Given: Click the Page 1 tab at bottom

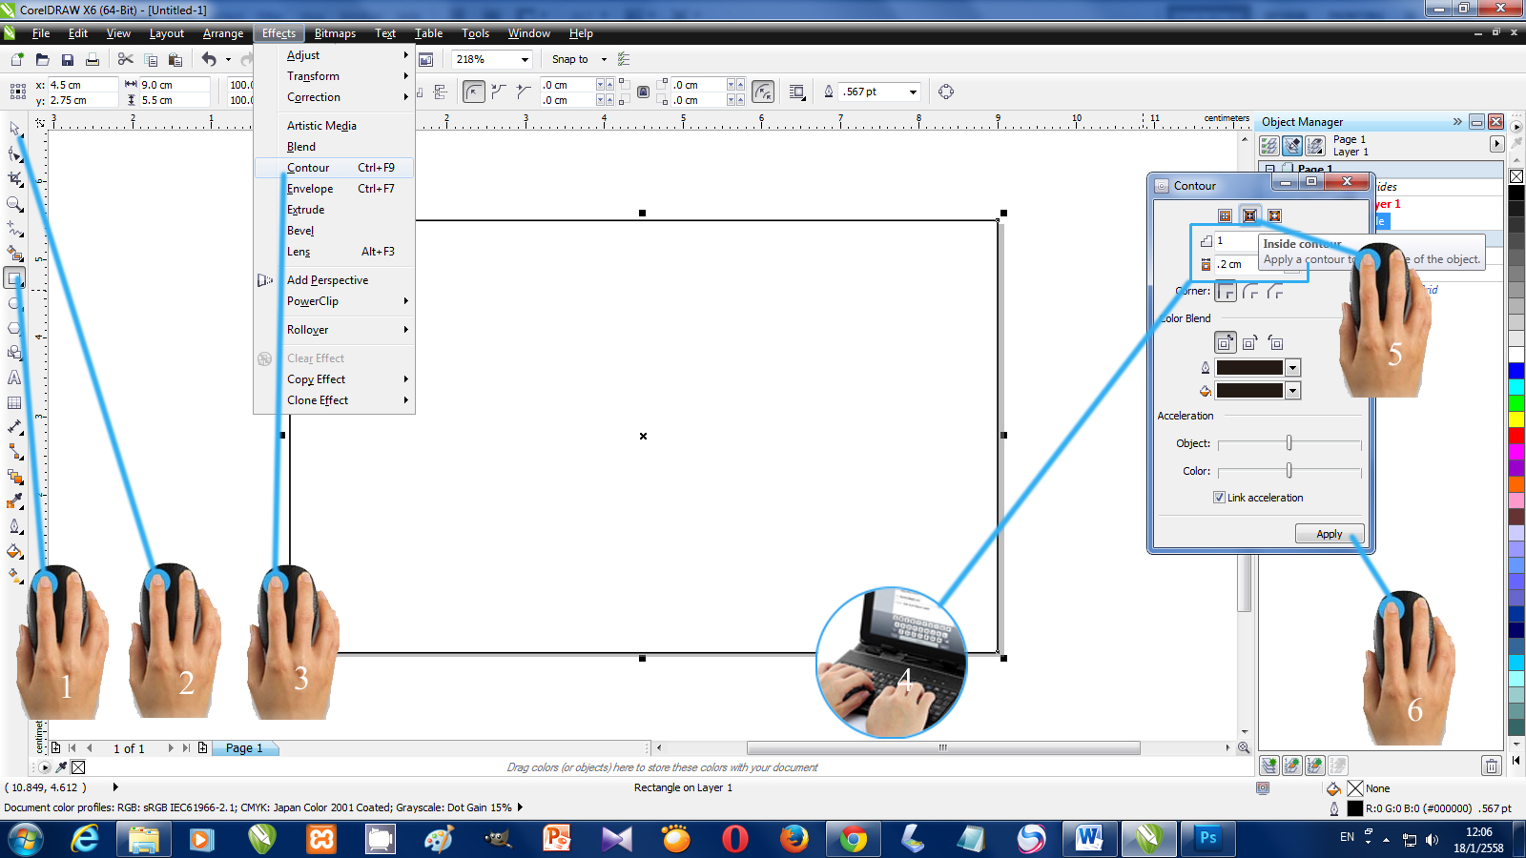Looking at the screenshot, I should pyautogui.click(x=244, y=748).
